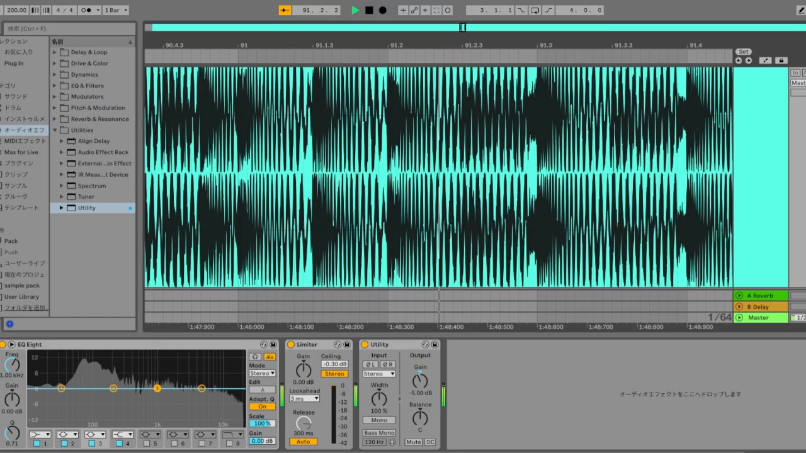The height and width of the screenshot is (453, 806).
Task: Select the Spectrum device in browser
Action: tap(92, 186)
